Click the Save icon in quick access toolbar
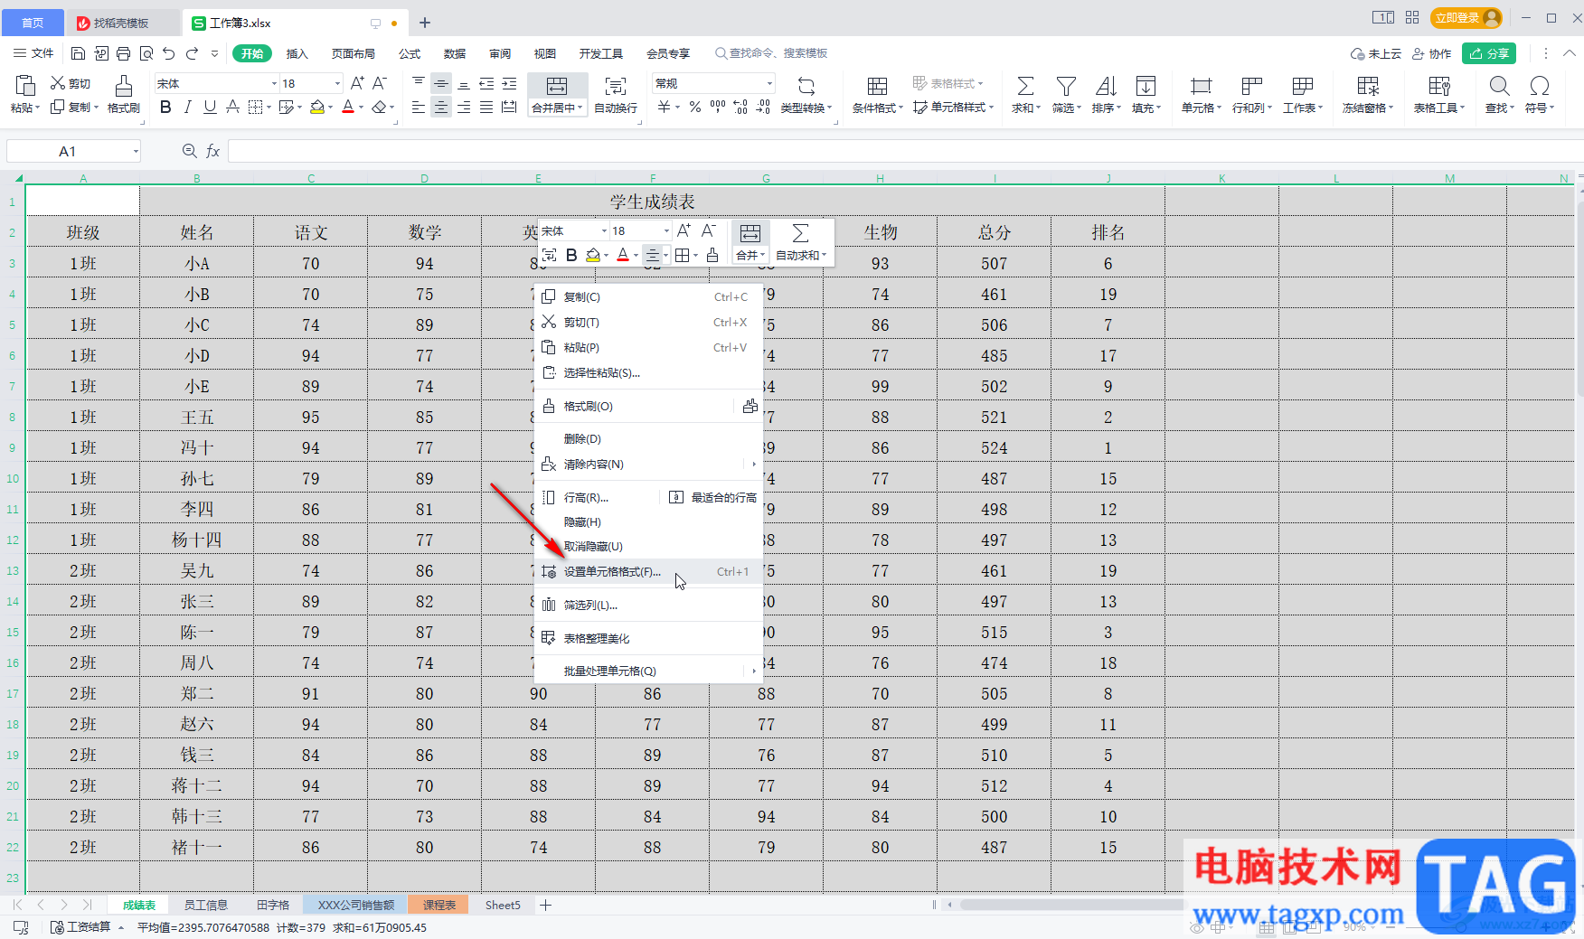Screen dimensions: 1584x939 point(78,53)
